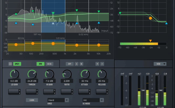Grab green triangle handle of the 63-197 Hz band
The width and height of the screenshot is (175, 108).
(33, 11)
